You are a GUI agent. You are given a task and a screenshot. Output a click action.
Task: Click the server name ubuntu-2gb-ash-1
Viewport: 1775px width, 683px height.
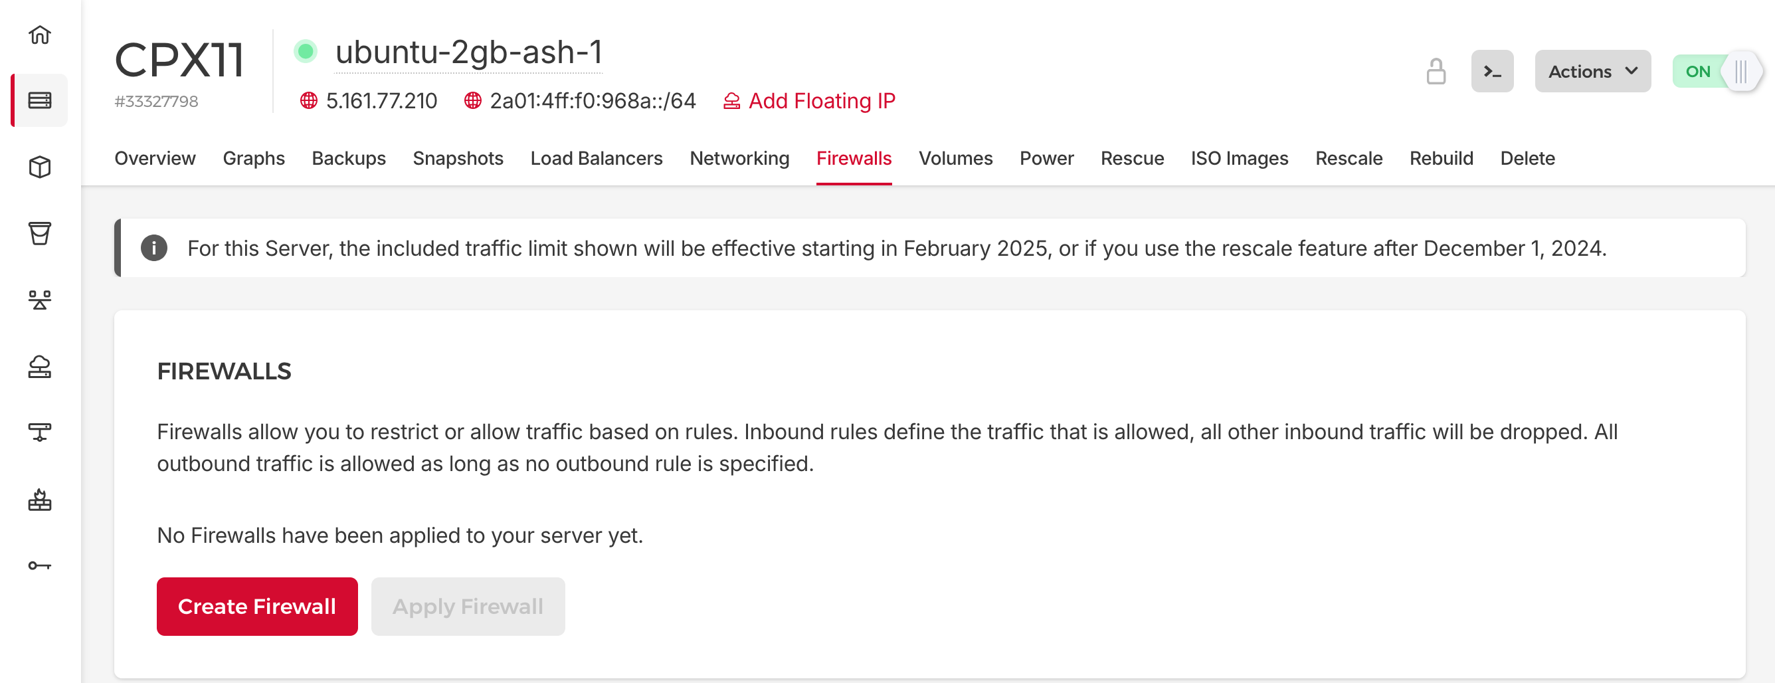click(468, 52)
